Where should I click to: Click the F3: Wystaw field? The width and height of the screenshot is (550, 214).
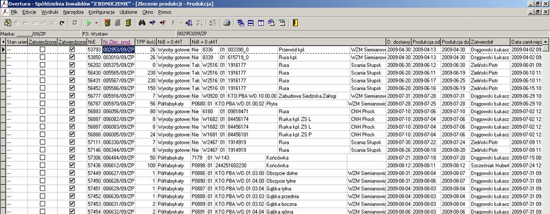tap(128, 34)
